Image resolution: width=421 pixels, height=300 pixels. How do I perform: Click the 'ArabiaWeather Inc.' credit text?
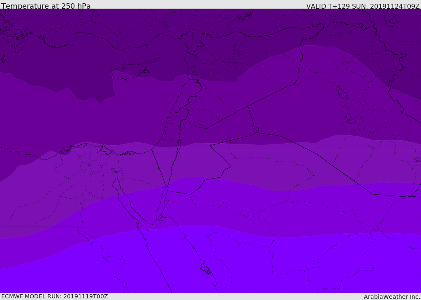pyautogui.click(x=392, y=297)
